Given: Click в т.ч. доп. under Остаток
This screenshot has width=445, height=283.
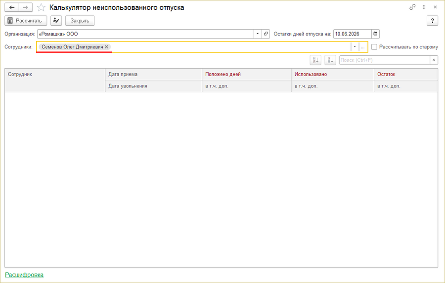Looking at the screenshot, I should (406, 86).
